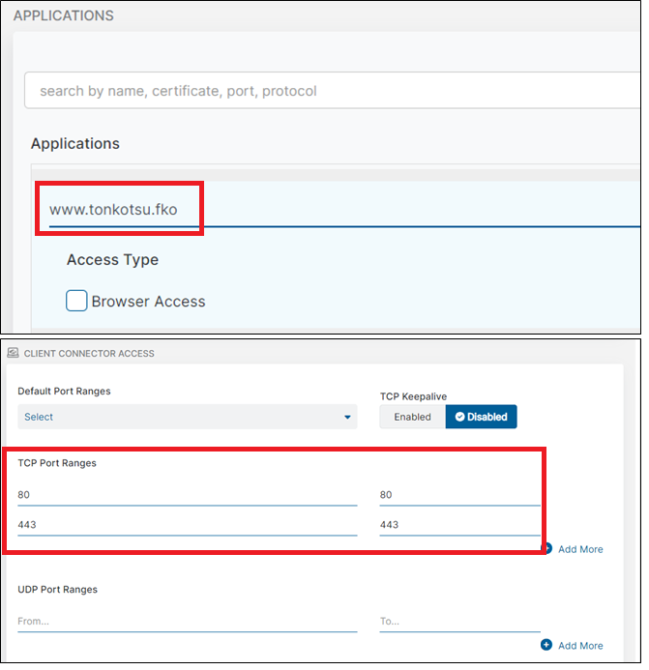649x670 pixels.
Task: Click Add More link under UDP Port Ranges
Action: click(579, 645)
